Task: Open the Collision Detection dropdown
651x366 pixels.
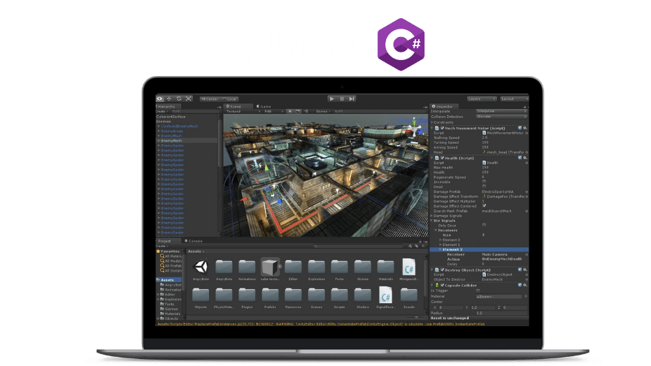Action: tap(501, 117)
